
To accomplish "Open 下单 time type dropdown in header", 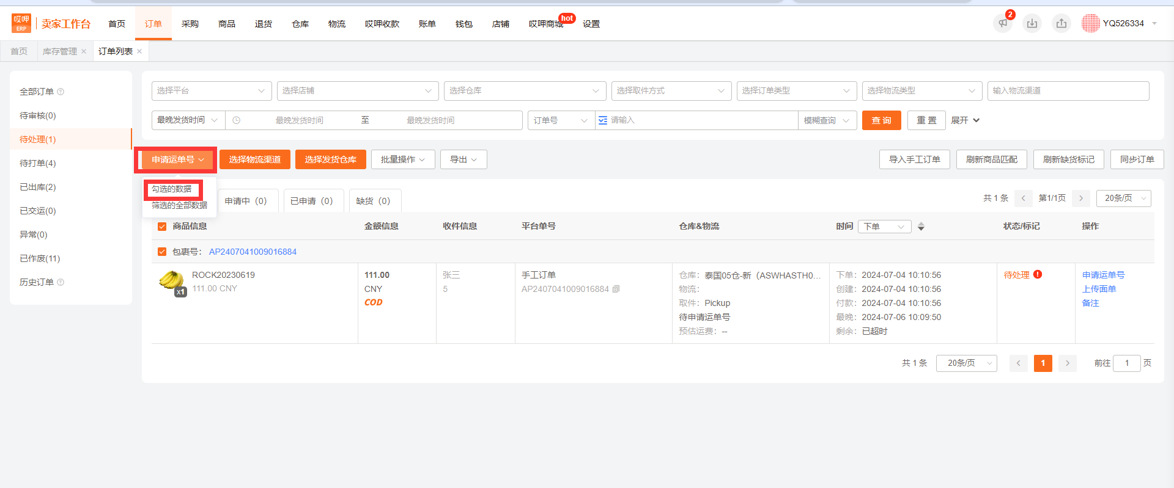I will pos(884,227).
